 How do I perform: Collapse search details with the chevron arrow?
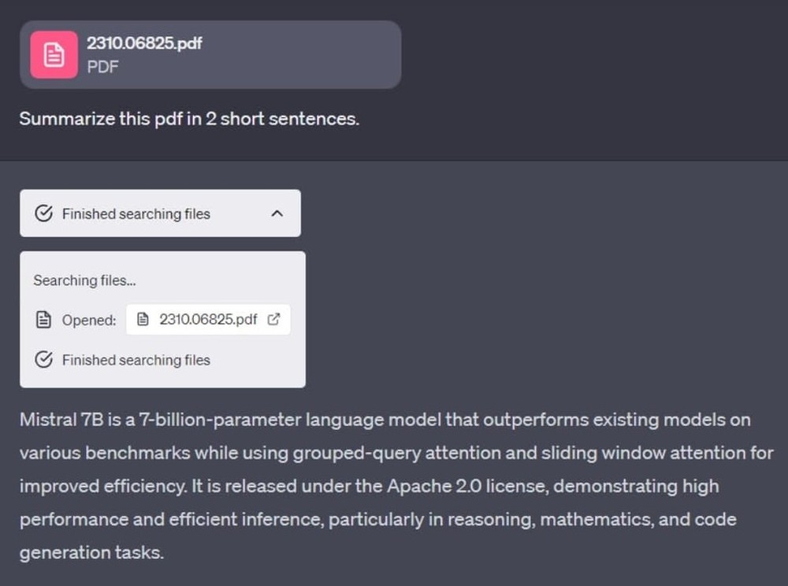277,213
